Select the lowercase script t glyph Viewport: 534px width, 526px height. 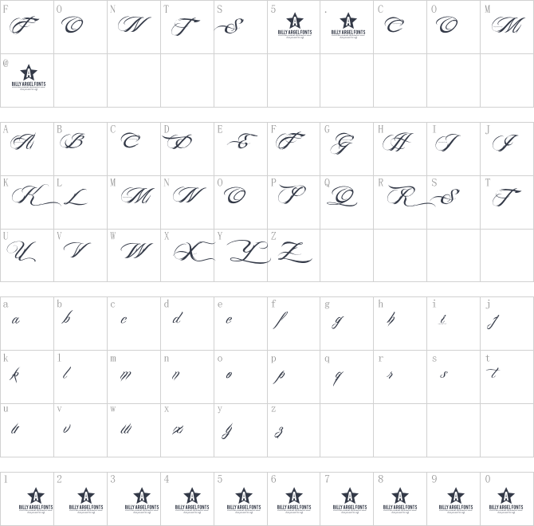tap(496, 373)
